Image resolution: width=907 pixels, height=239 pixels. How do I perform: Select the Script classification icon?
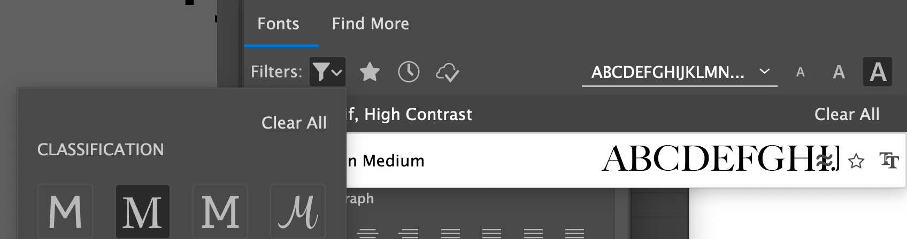pyautogui.click(x=298, y=211)
